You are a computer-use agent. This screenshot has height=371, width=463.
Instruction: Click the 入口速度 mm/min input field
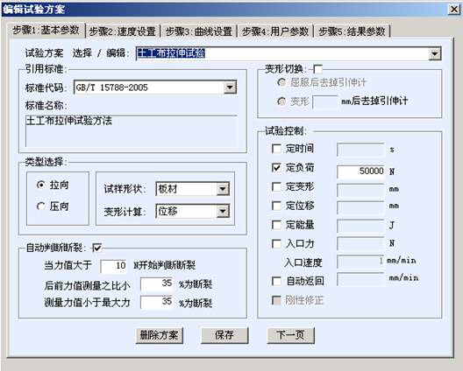pyautogui.click(x=360, y=262)
